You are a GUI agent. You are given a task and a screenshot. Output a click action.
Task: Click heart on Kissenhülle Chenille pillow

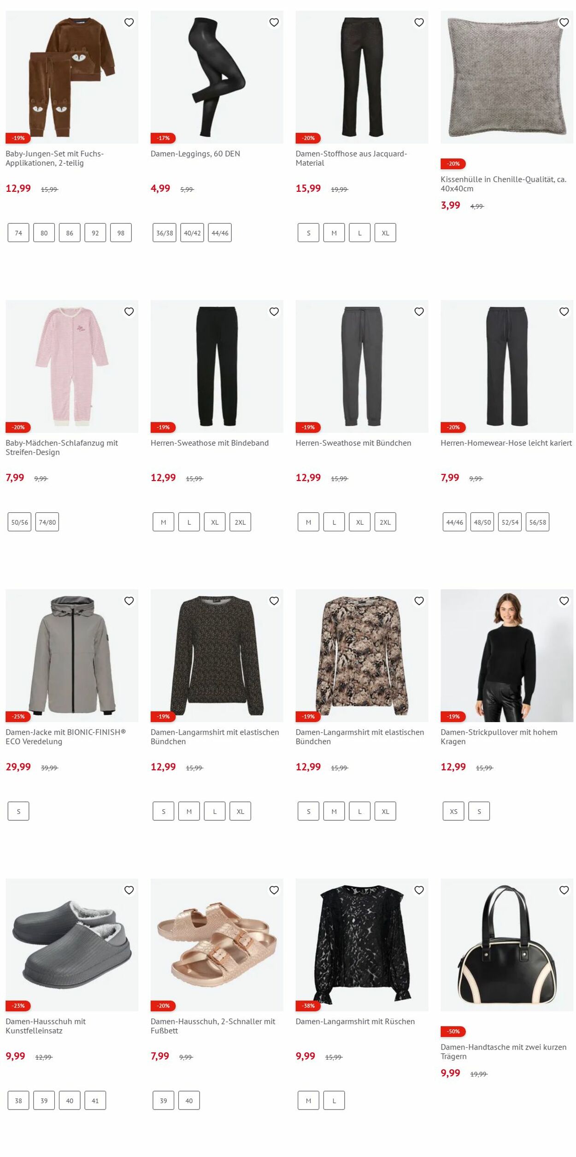click(x=564, y=22)
